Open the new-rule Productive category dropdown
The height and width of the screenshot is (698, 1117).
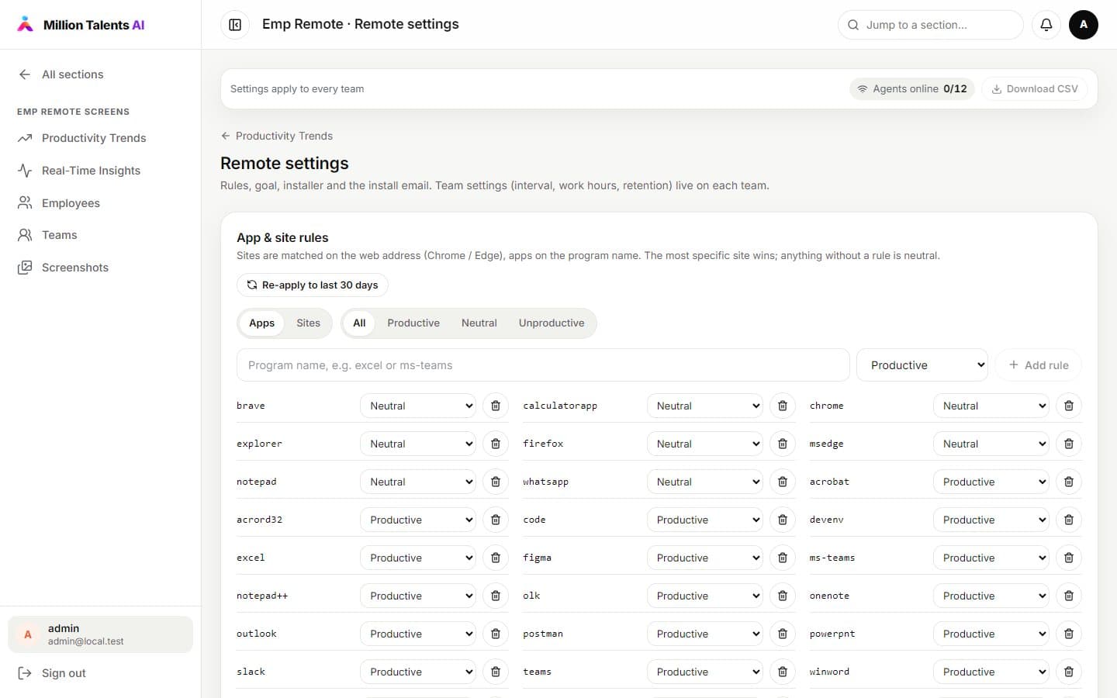922,365
